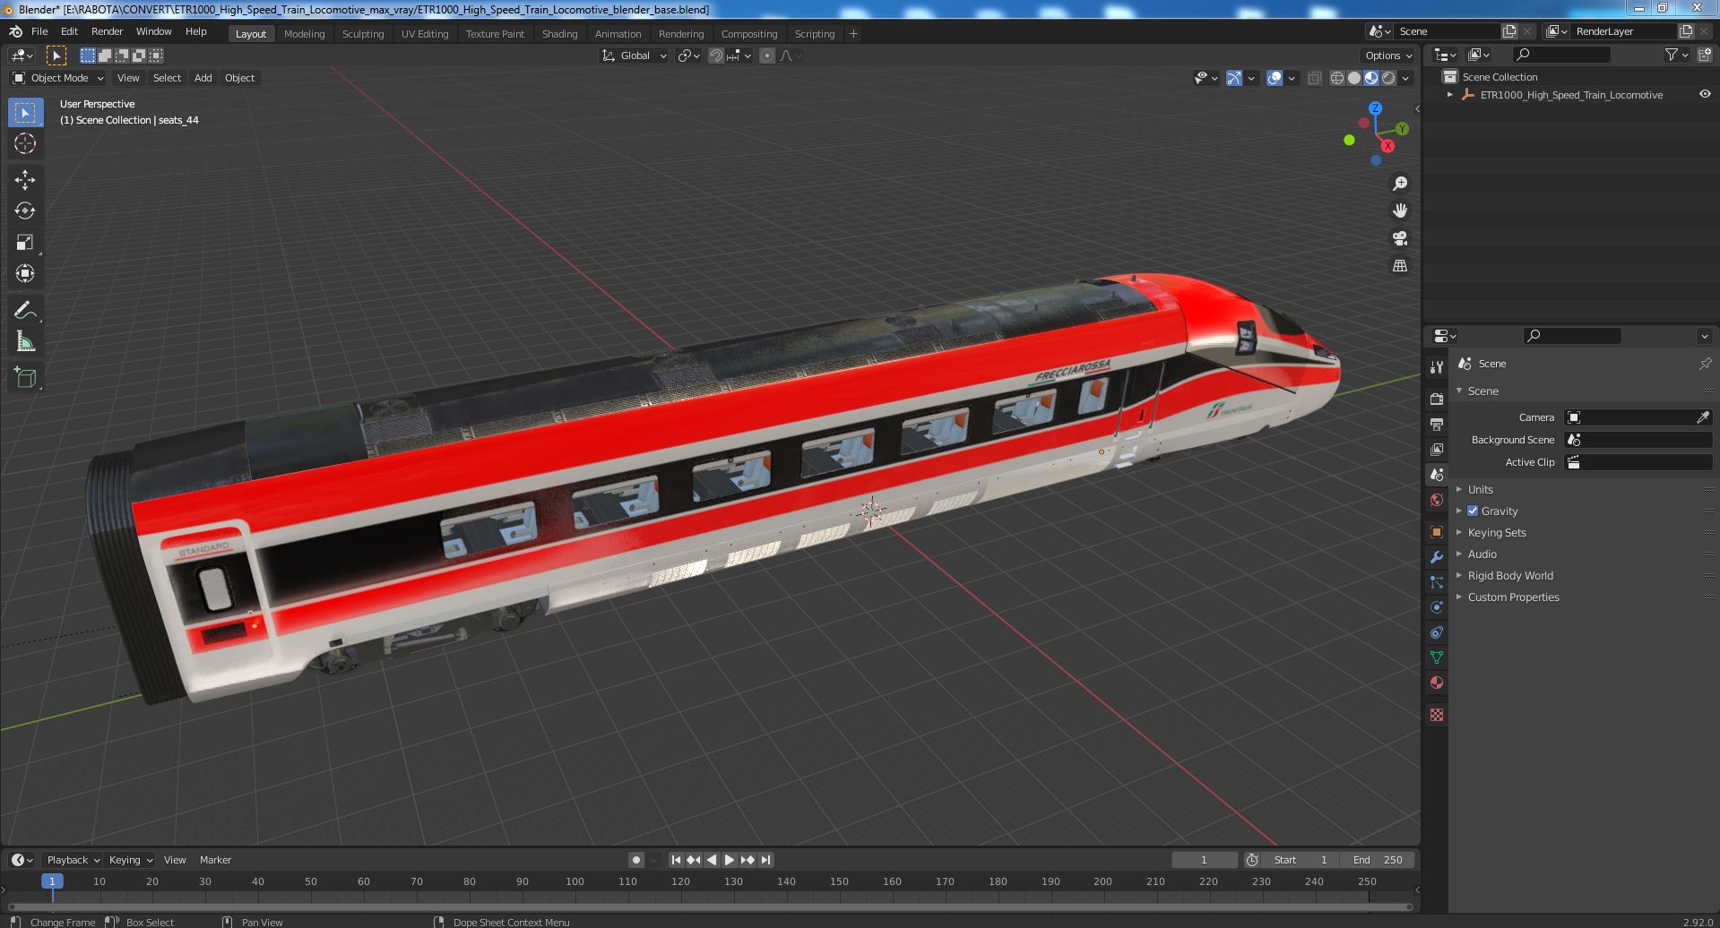1720x928 pixels.
Task: Open the Options dropdown
Action: 1387,56
